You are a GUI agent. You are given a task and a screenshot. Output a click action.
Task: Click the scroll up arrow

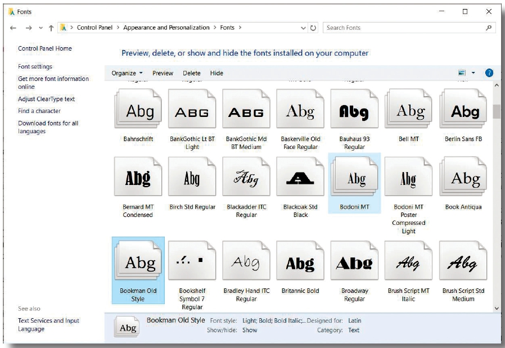tap(497, 85)
